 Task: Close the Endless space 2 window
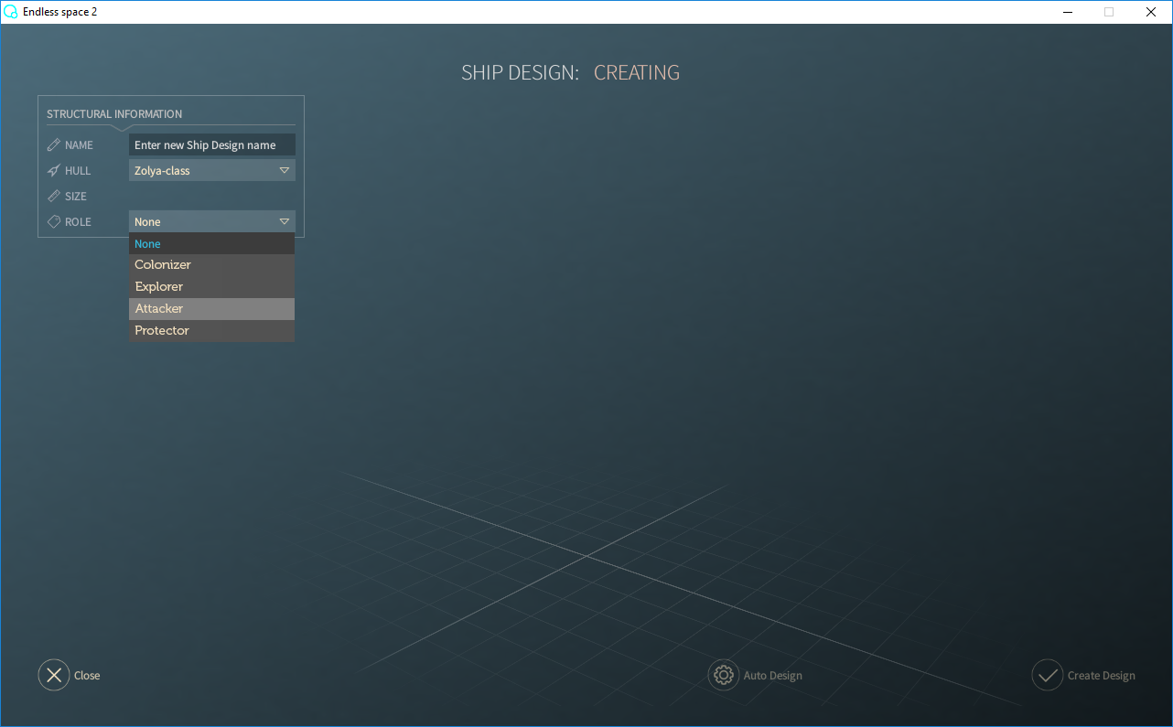[x=1151, y=12]
